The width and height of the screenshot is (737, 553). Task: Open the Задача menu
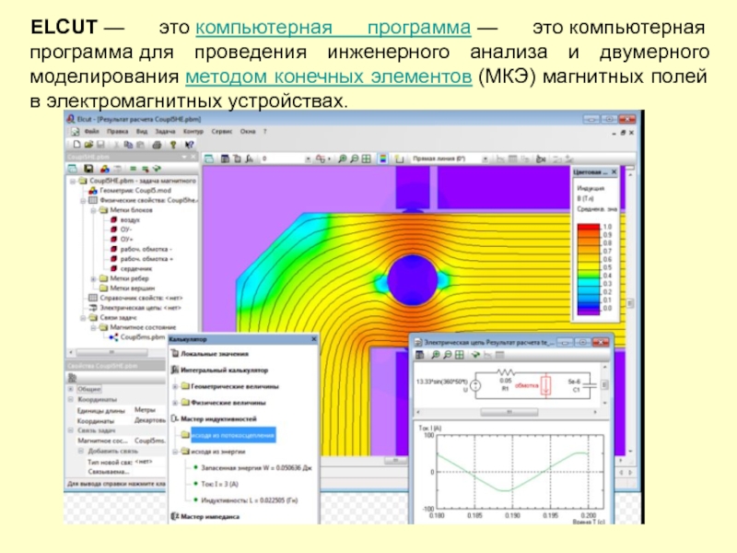coord(165,132)
